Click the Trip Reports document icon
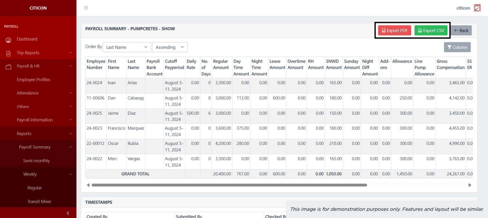This screenshot has height=218, width=488. (9, 53)
